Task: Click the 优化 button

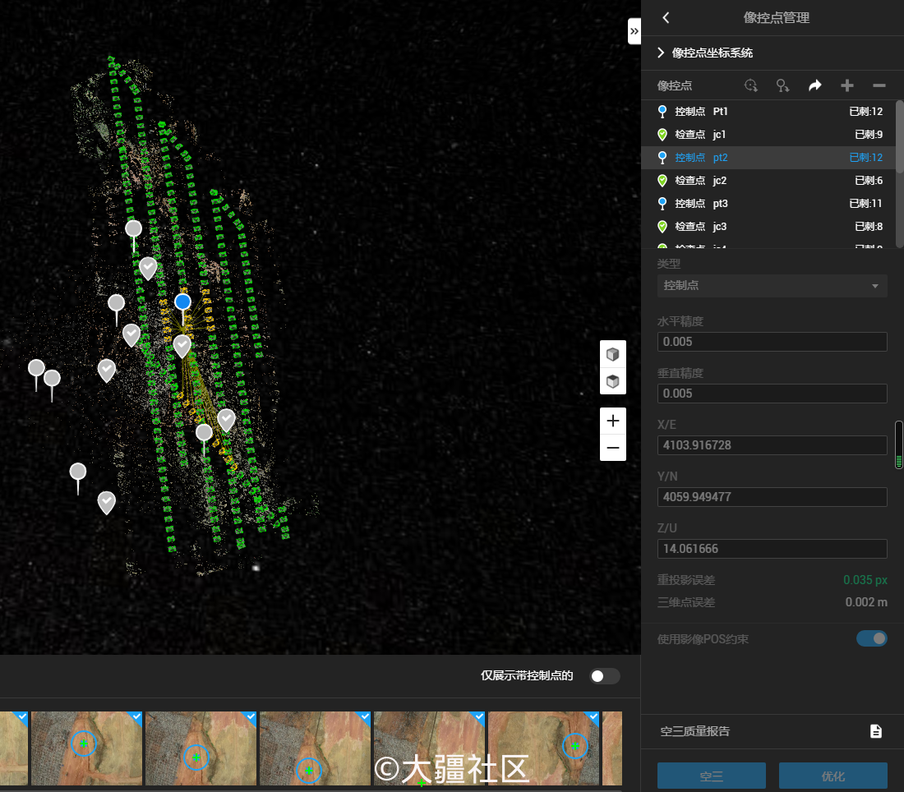Action: point(833,776)
